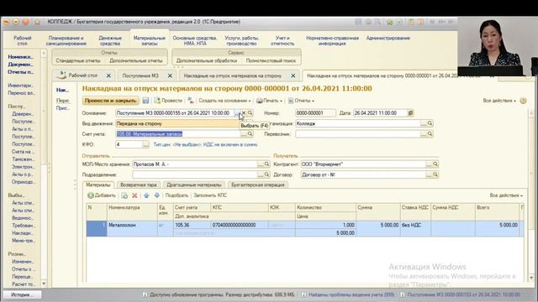538x302 pixels.
Task: Open the Счет учета magnifier icon
Action: [251, 134]
